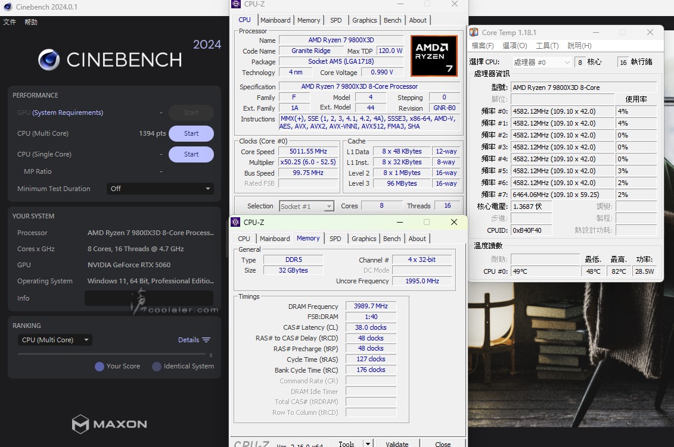The image size is (674, 447).
Task: Open the Socket #1 selection dropdown in CPU-Z
Action: [x=306, y=206]
